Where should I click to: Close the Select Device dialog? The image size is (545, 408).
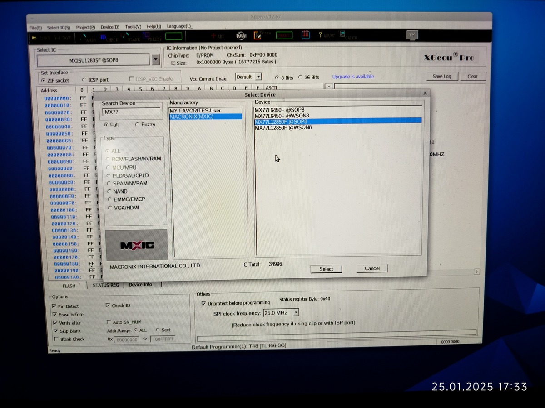pos(425,93)
